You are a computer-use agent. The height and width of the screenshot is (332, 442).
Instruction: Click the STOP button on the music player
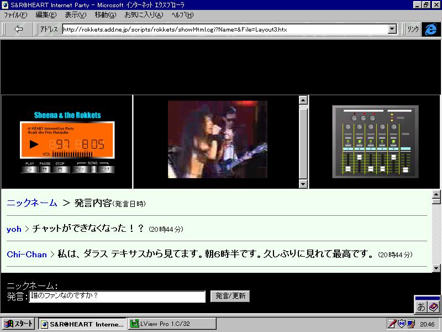tap(60, 169)
